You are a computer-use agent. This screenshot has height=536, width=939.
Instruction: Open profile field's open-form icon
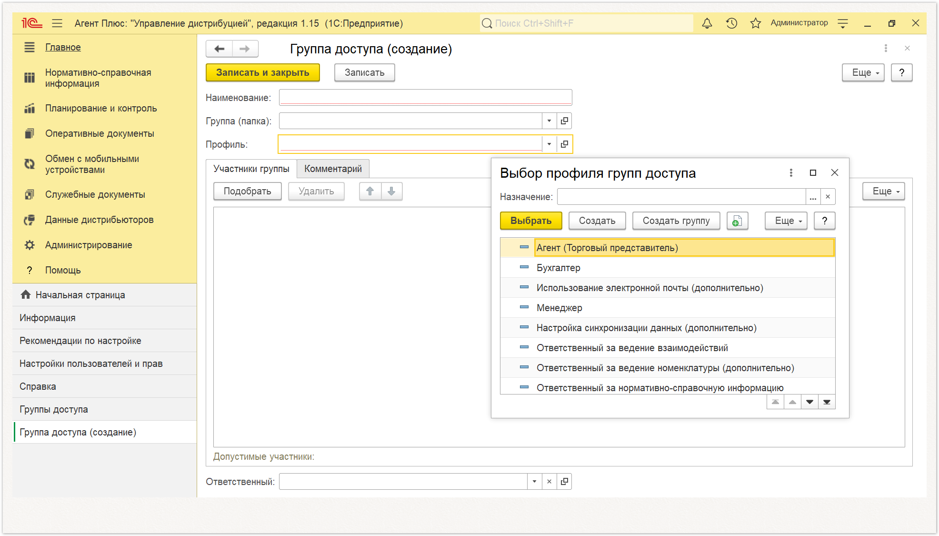564,144
